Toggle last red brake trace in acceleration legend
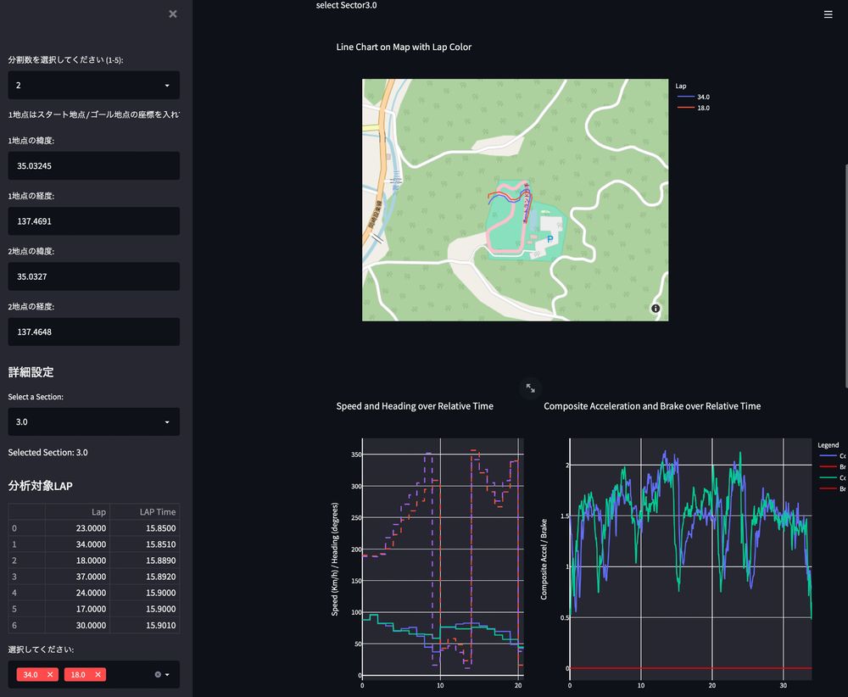This screenshot has width=848, height=697. tap(833, 488)
